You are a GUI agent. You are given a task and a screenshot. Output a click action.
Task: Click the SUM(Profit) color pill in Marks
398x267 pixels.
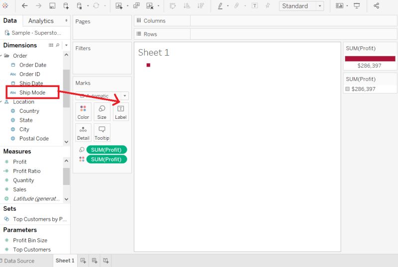pos(106,159)
